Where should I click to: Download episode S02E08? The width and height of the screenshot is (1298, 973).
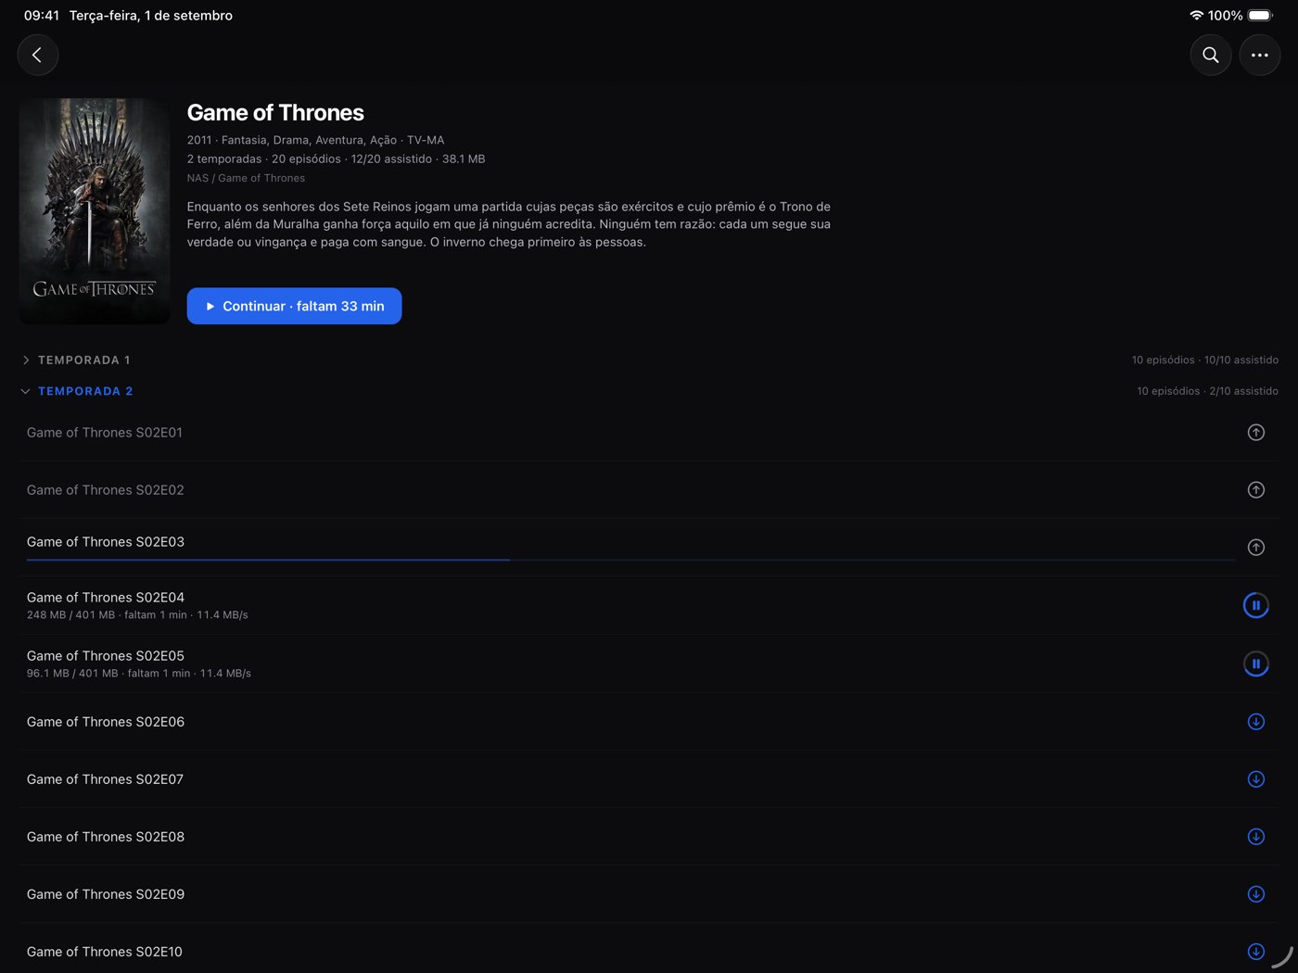point(1256,837)
